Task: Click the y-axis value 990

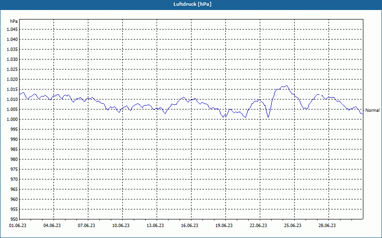Action: [14, 139]
